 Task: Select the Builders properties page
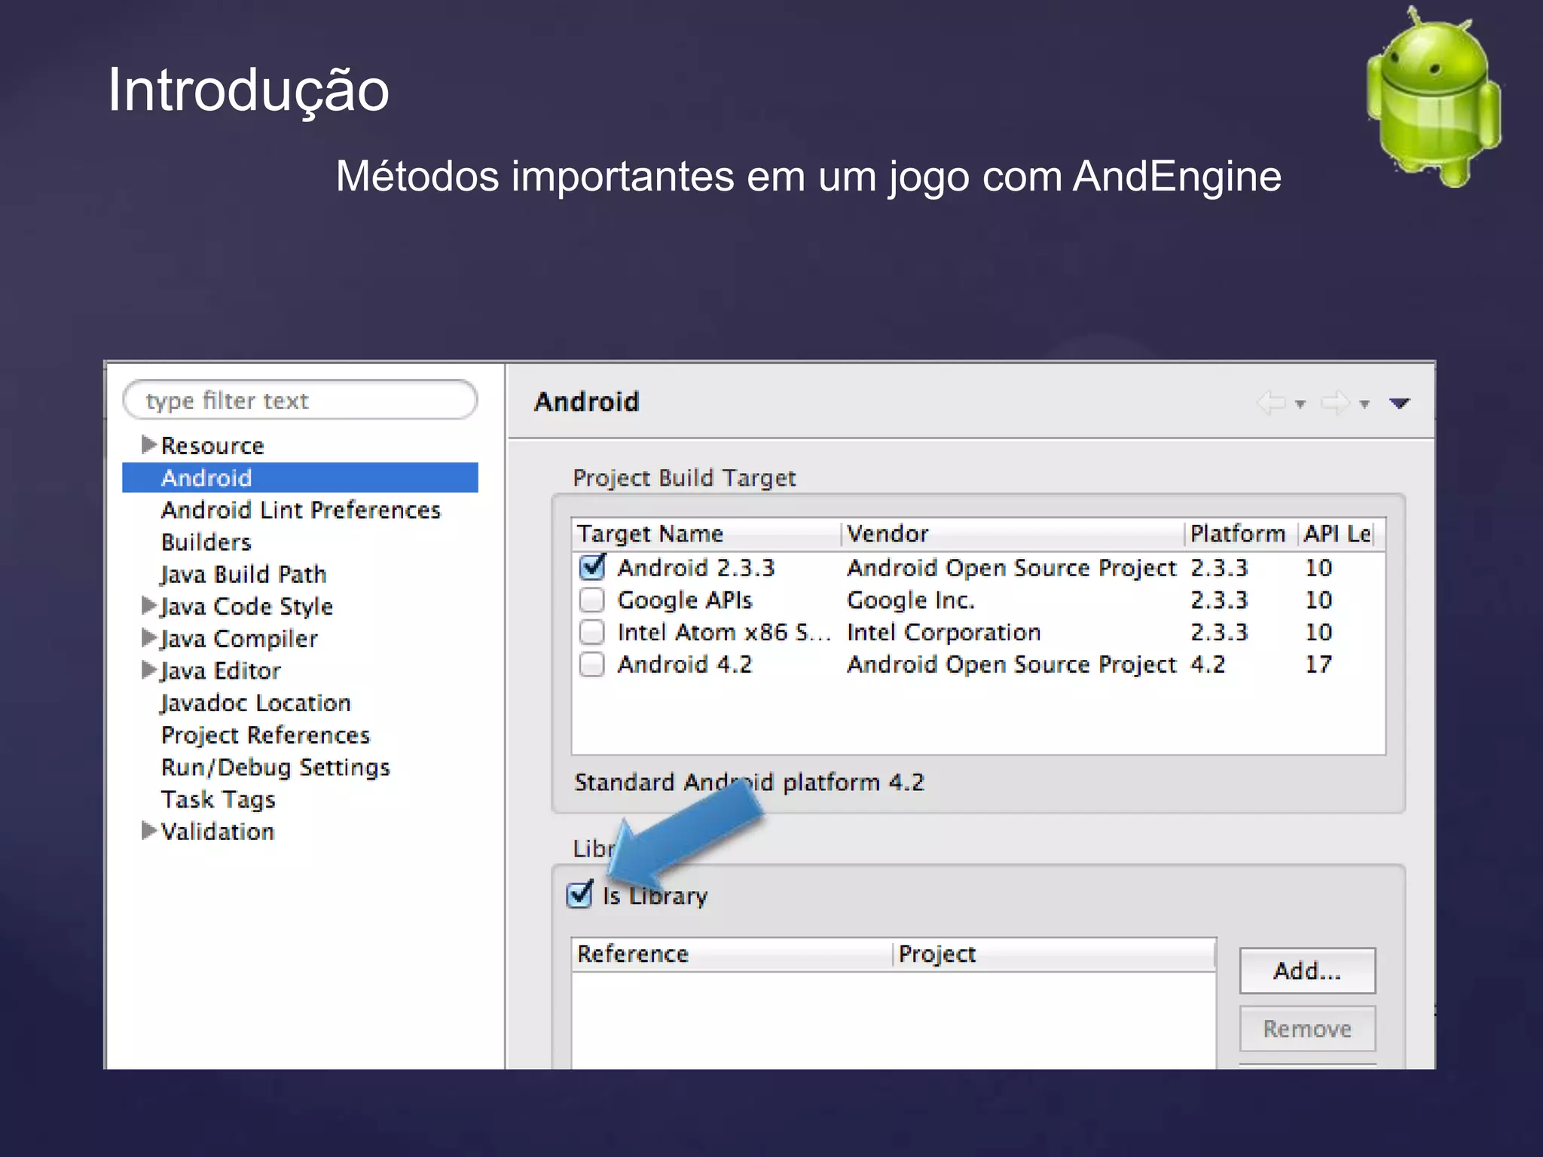pos(206,542)
